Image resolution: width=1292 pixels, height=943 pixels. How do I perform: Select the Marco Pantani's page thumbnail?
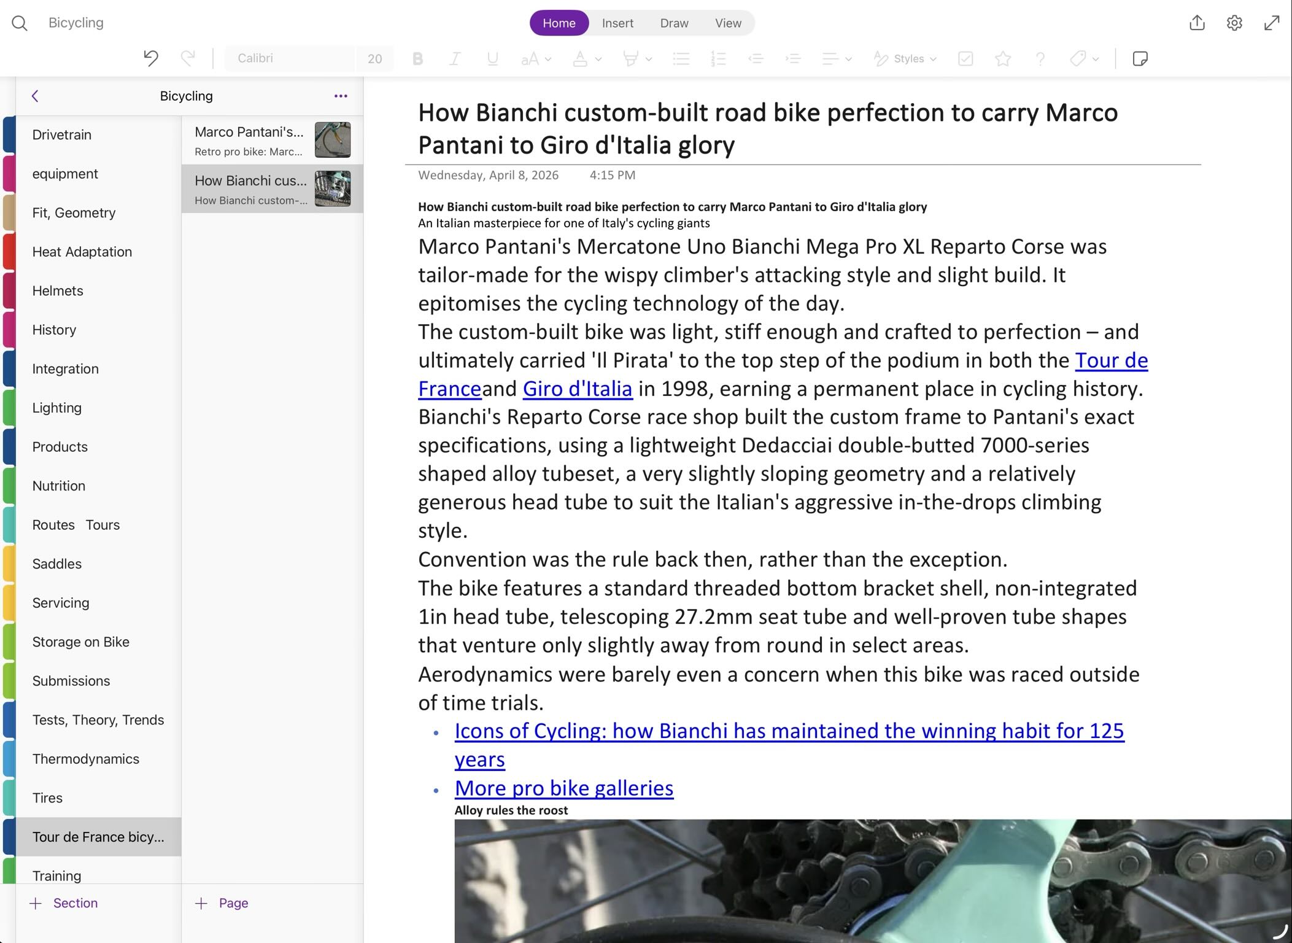333,140
